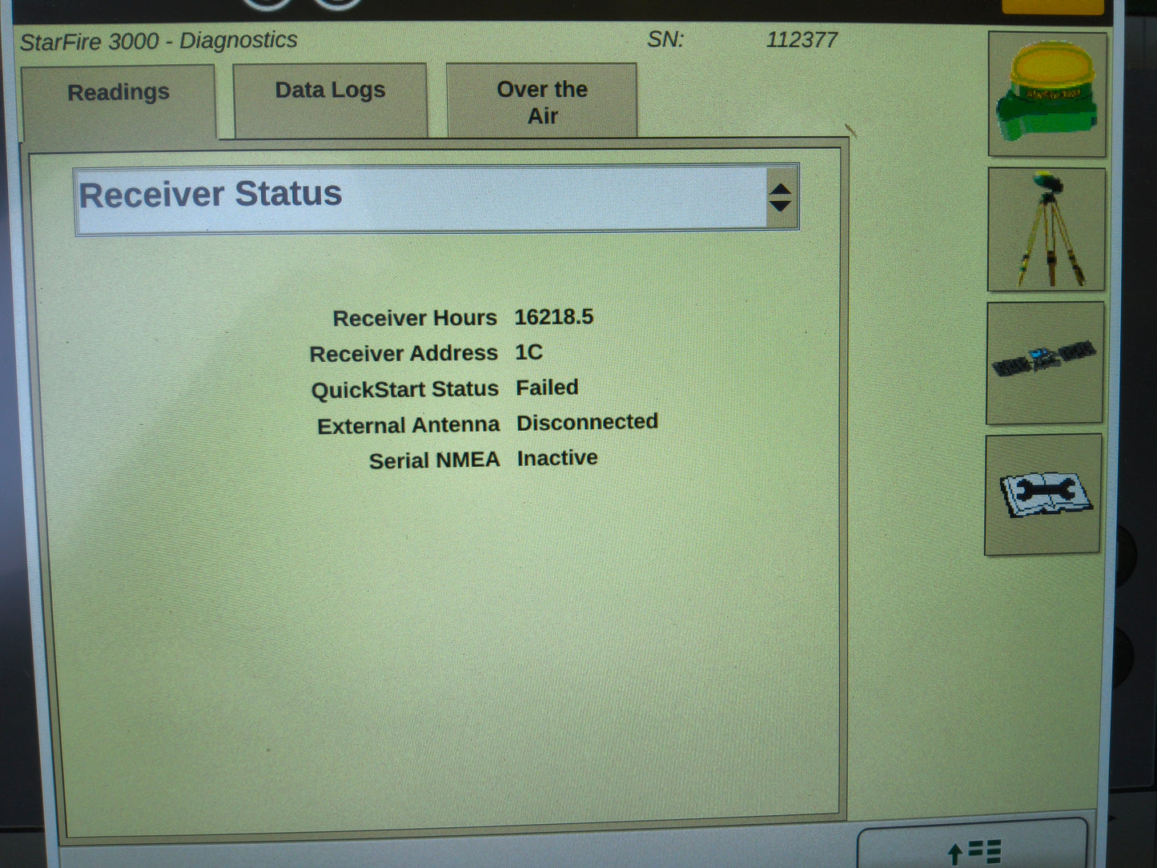Open the Receiver Status dropdown

(436, 199)
